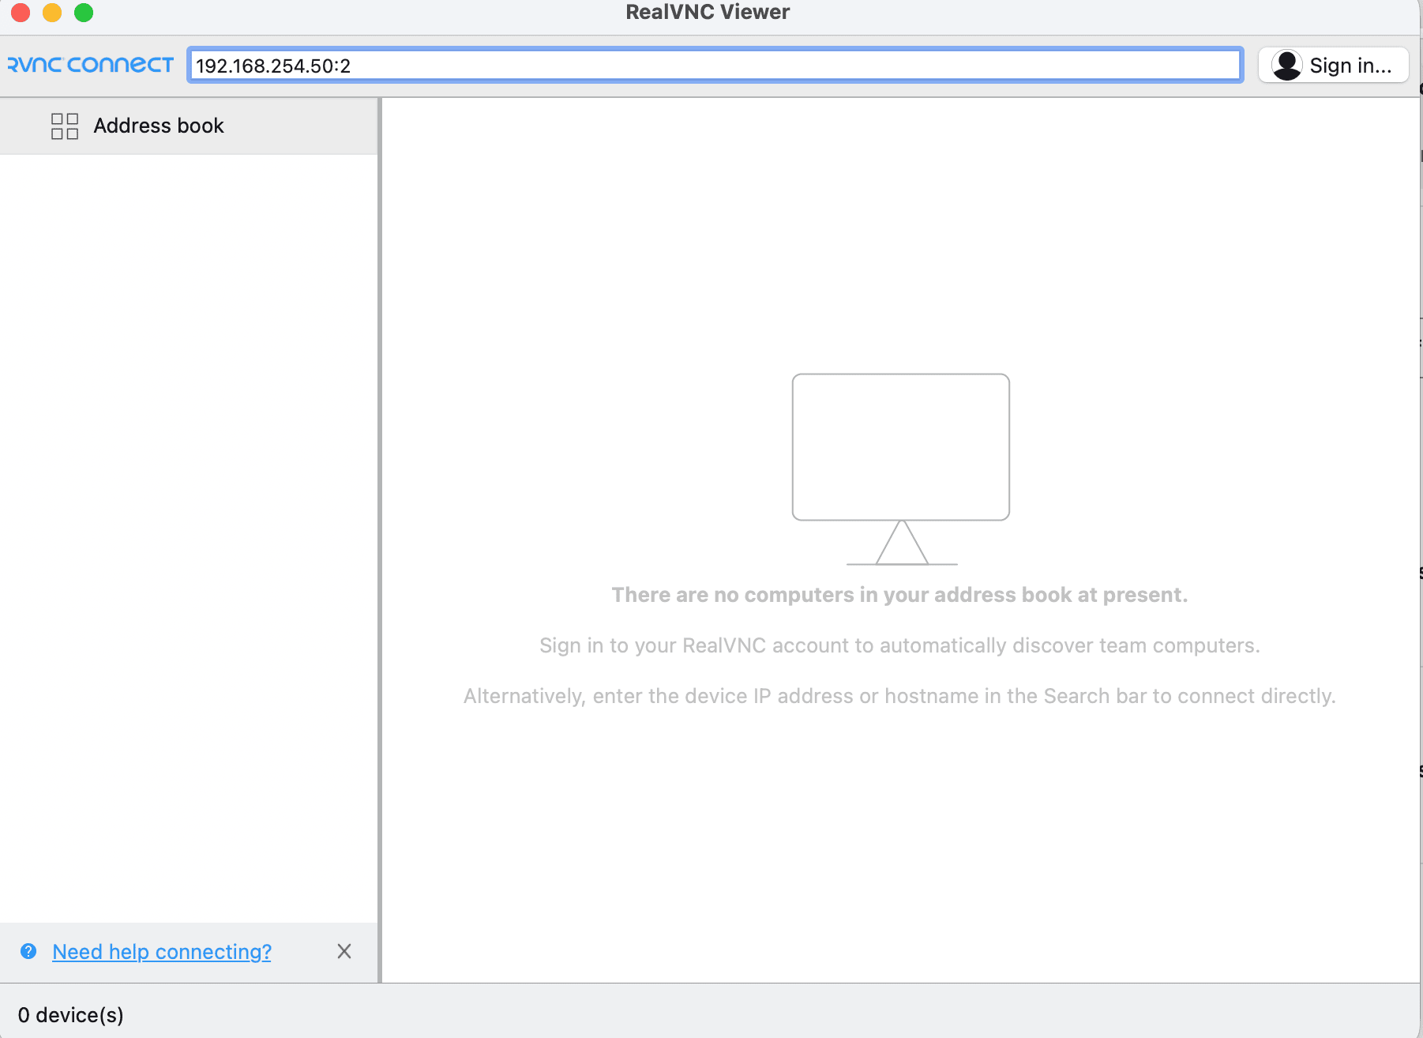The image size is (1423, 1038).
Task: Click the RVNC Connect logo
Action: point(90,65)
